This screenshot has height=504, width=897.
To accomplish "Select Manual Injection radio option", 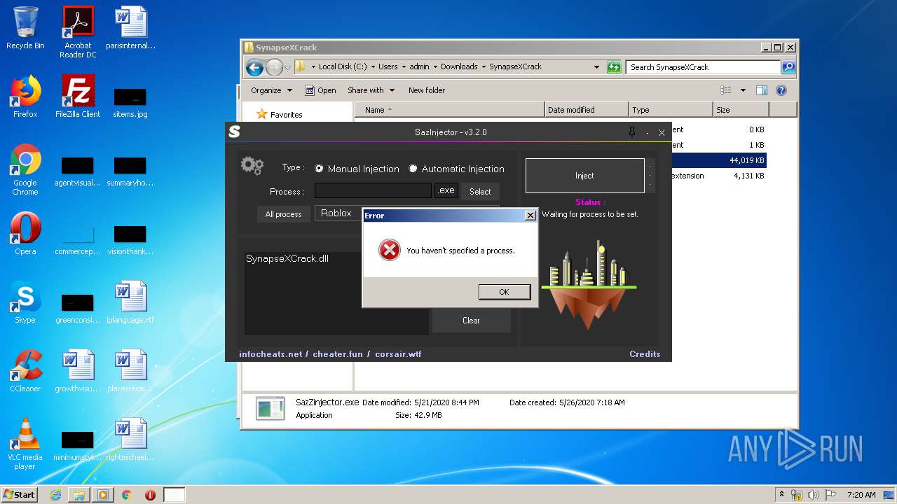I will tap(357, 169).
